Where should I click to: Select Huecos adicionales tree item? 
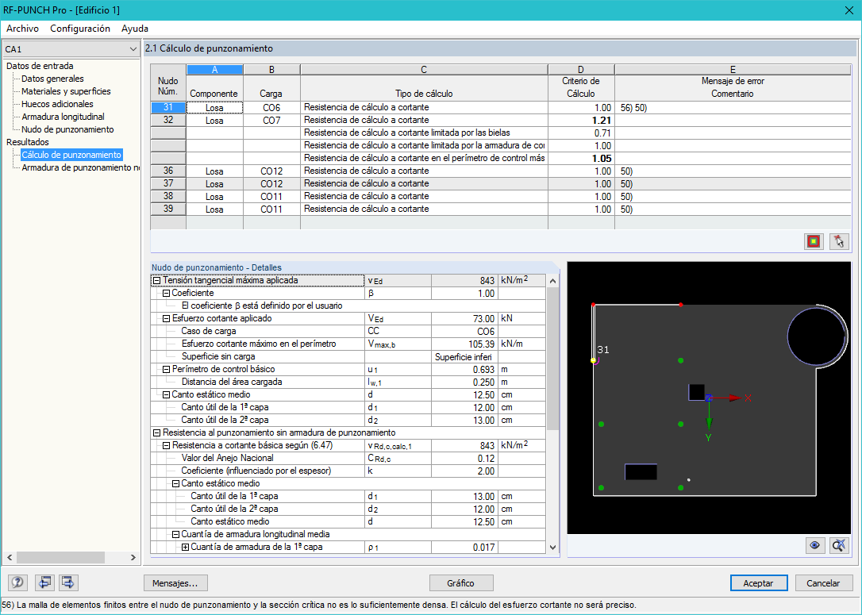point(57,104)
